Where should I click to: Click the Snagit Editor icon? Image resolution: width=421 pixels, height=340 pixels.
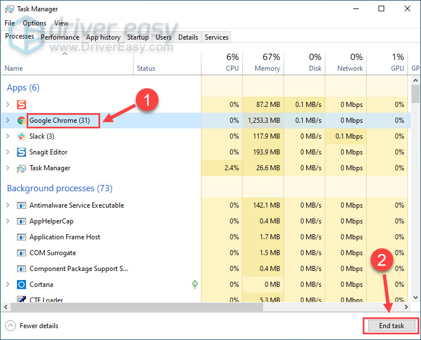pyautogui.click(x=21, y=152)
